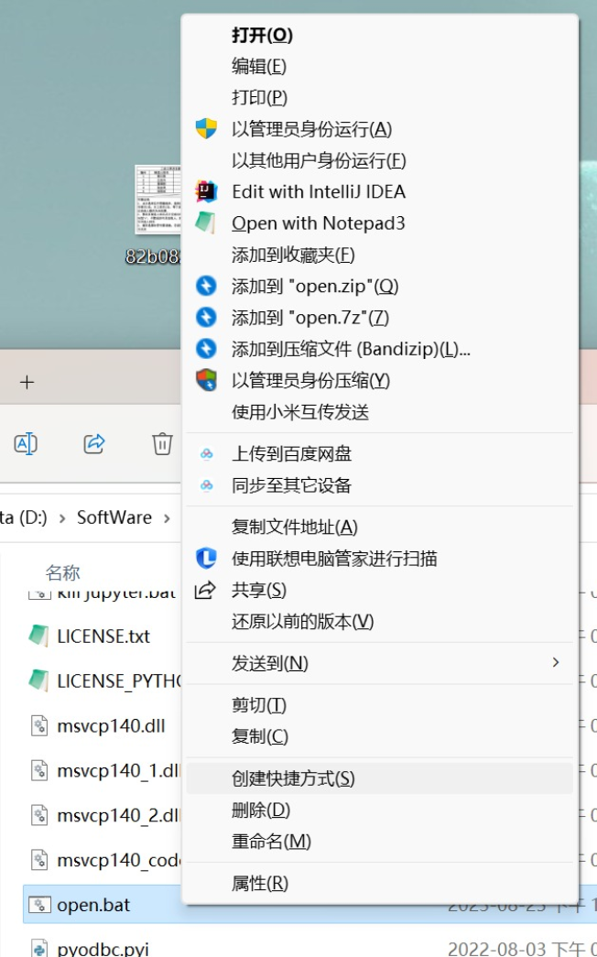597x957 pixels.
Task: Choose 添加到 "open.7z"(Z) menu entry
Action: [x=310, y=317]
